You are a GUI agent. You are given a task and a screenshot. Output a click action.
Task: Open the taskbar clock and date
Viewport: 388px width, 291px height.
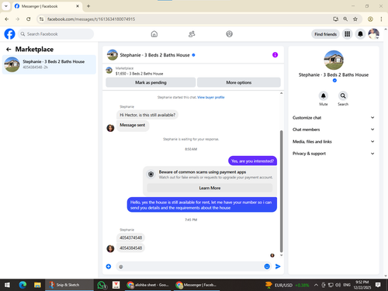click(x=362, y=285)
